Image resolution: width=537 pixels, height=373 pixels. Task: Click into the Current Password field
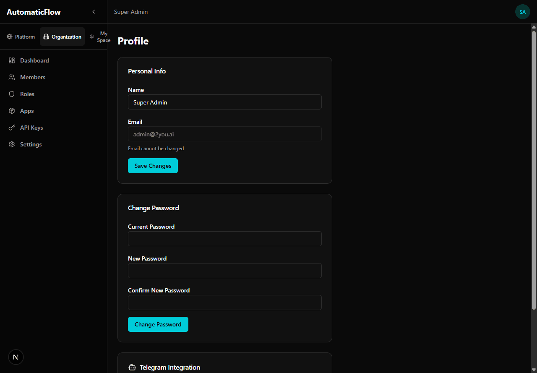coord(224,239)
